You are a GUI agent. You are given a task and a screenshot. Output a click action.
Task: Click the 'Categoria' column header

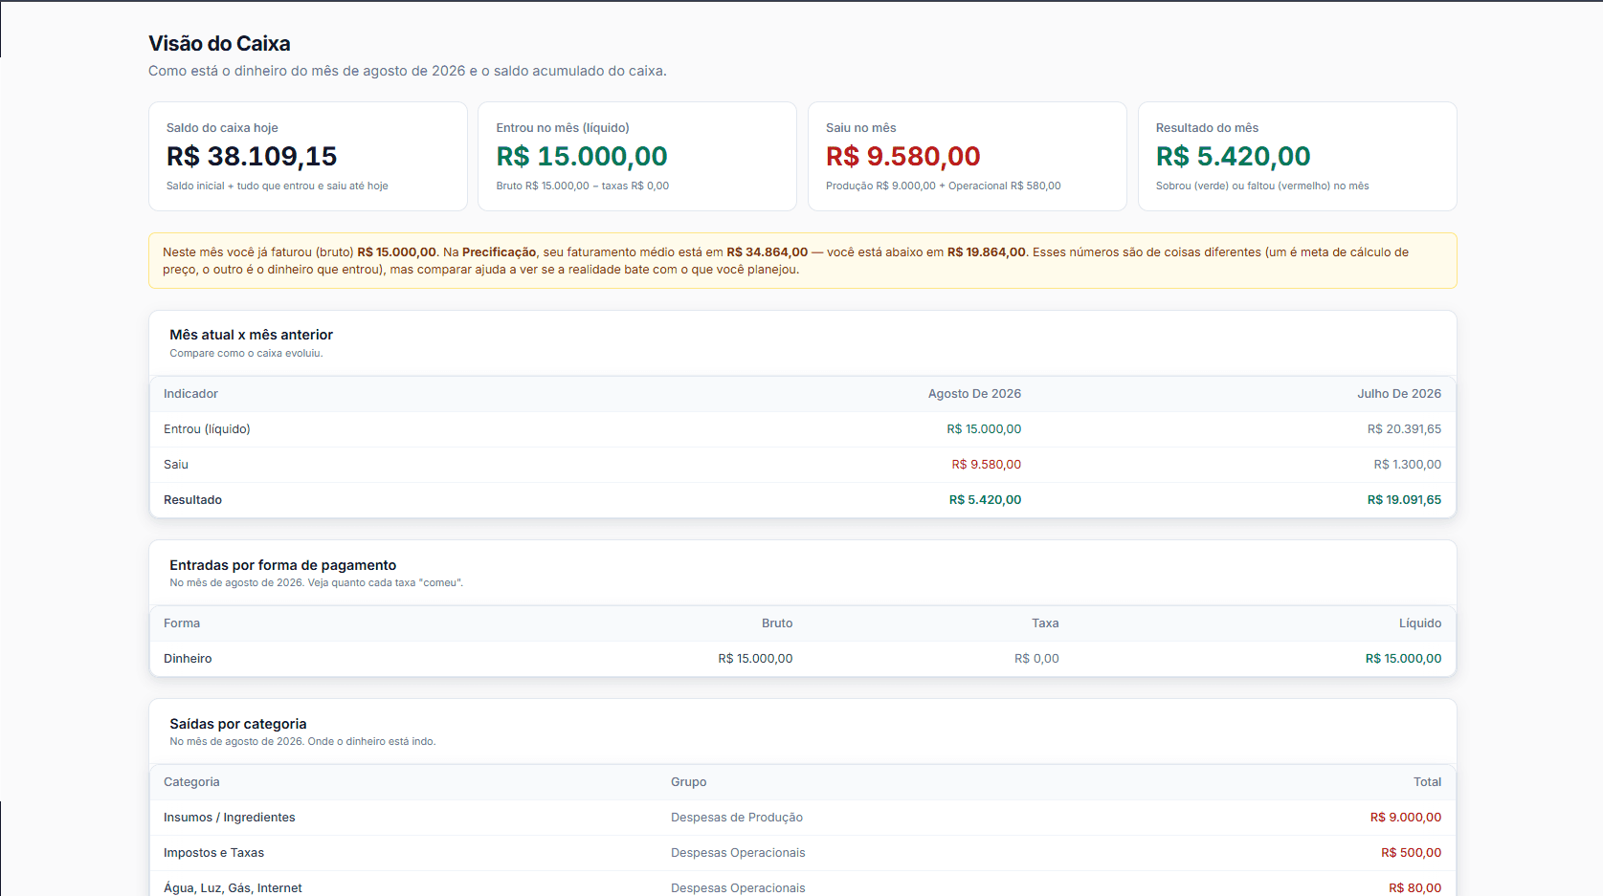tap(191, 782)
